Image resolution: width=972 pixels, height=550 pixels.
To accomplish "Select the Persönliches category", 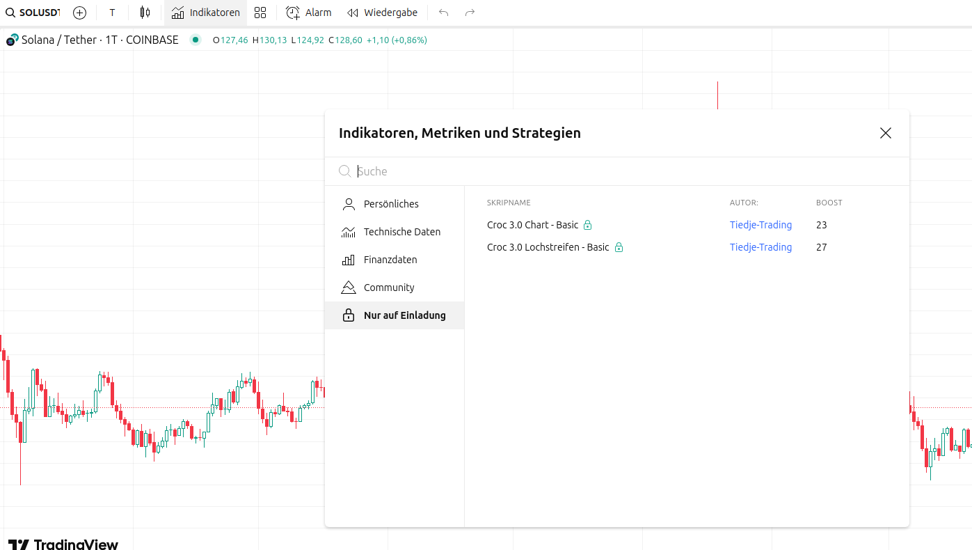I will point(391,204).
